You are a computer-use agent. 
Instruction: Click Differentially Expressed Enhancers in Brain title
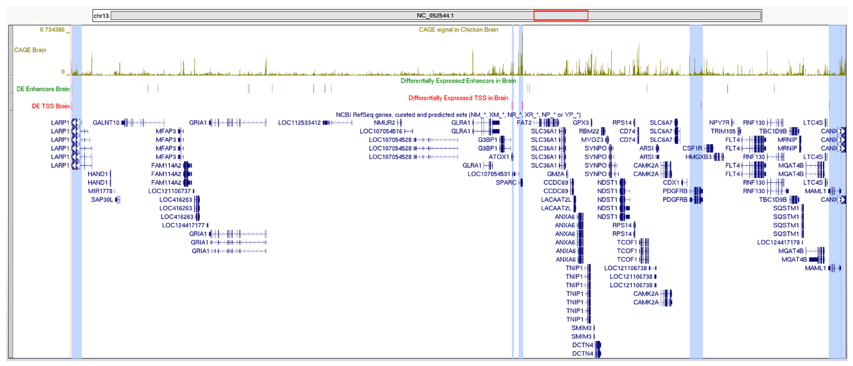click(x=458, y=81)
